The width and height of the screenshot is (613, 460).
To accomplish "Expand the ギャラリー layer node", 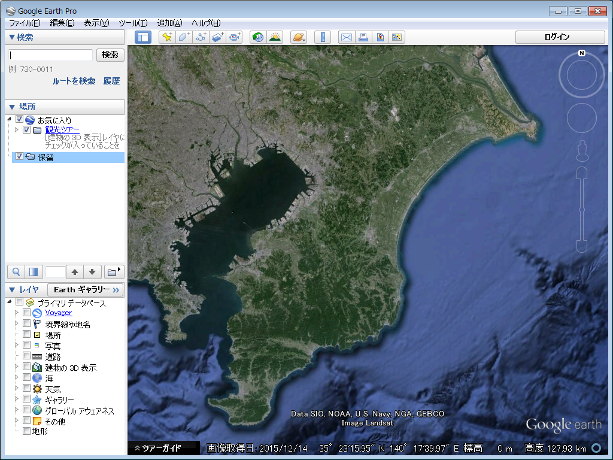I will coord(16,399).
